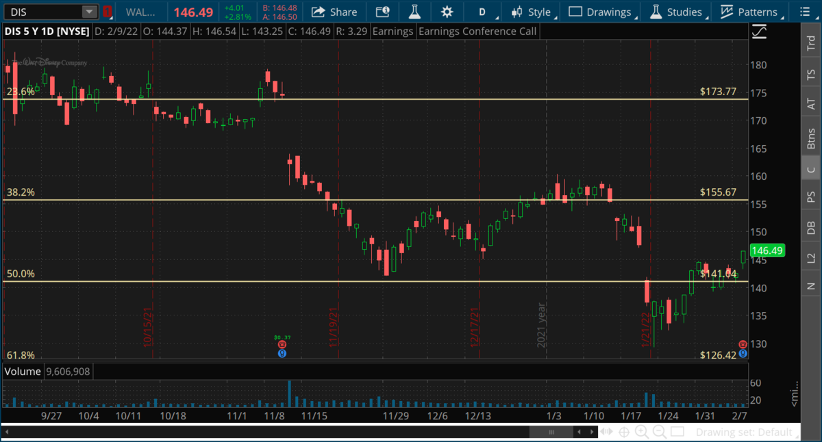
Task: Open the Share menu
Action: [334, 12]
